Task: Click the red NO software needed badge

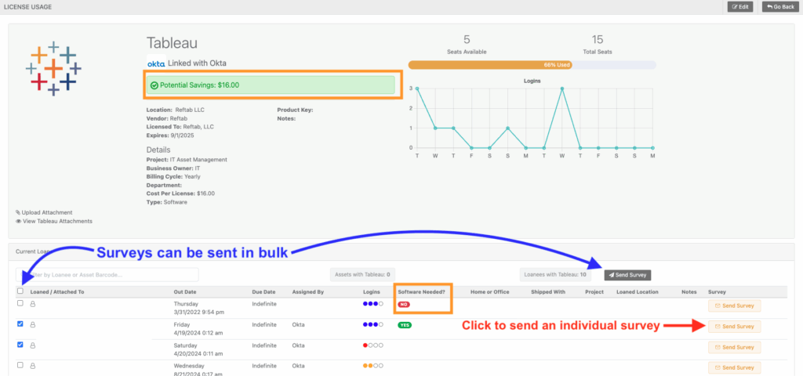Action: [x=404, y=303]
